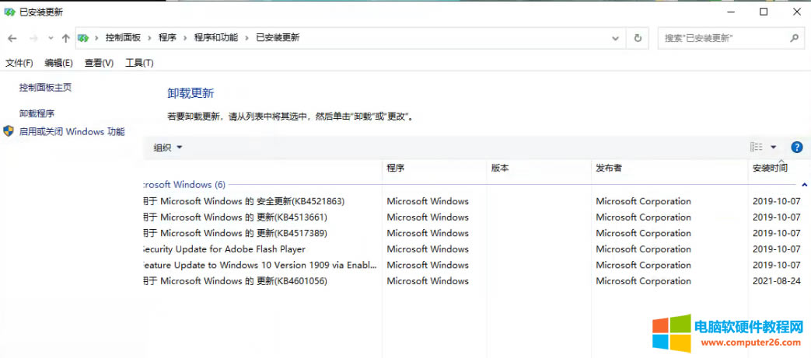Image resolution: width=811 pixels, height=358 pixels.
Task: Select the update KB4517389
Action: pos(236,234)
